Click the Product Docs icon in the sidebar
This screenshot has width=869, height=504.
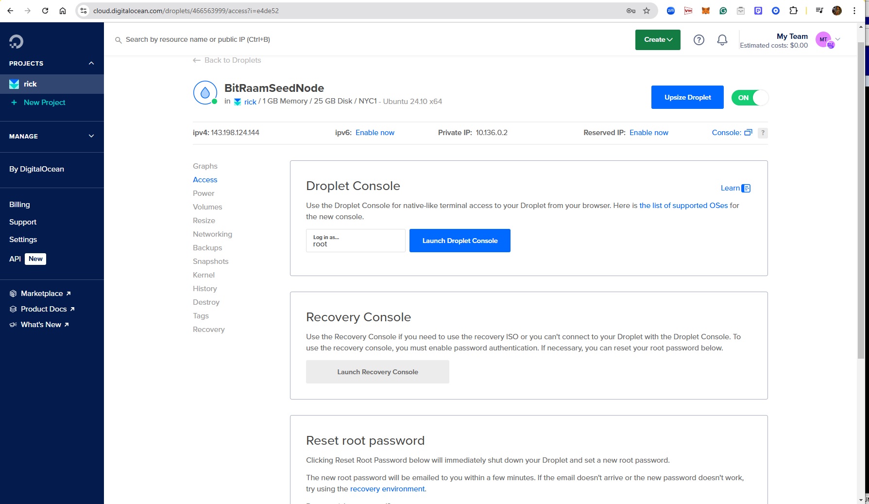pyautogui.click(x=13, y=309)
